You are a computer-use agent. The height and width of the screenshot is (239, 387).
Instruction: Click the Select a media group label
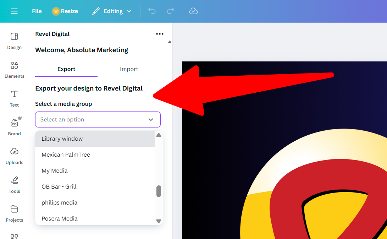63,104
